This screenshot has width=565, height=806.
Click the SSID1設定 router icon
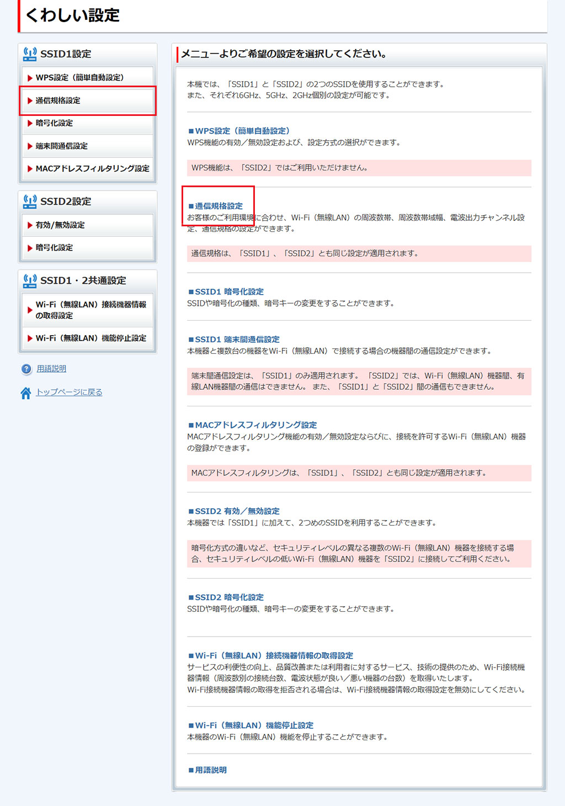(30, 54)
